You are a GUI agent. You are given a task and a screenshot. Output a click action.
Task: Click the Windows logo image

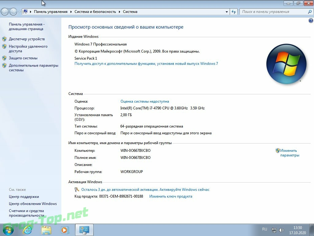point(286,64)
